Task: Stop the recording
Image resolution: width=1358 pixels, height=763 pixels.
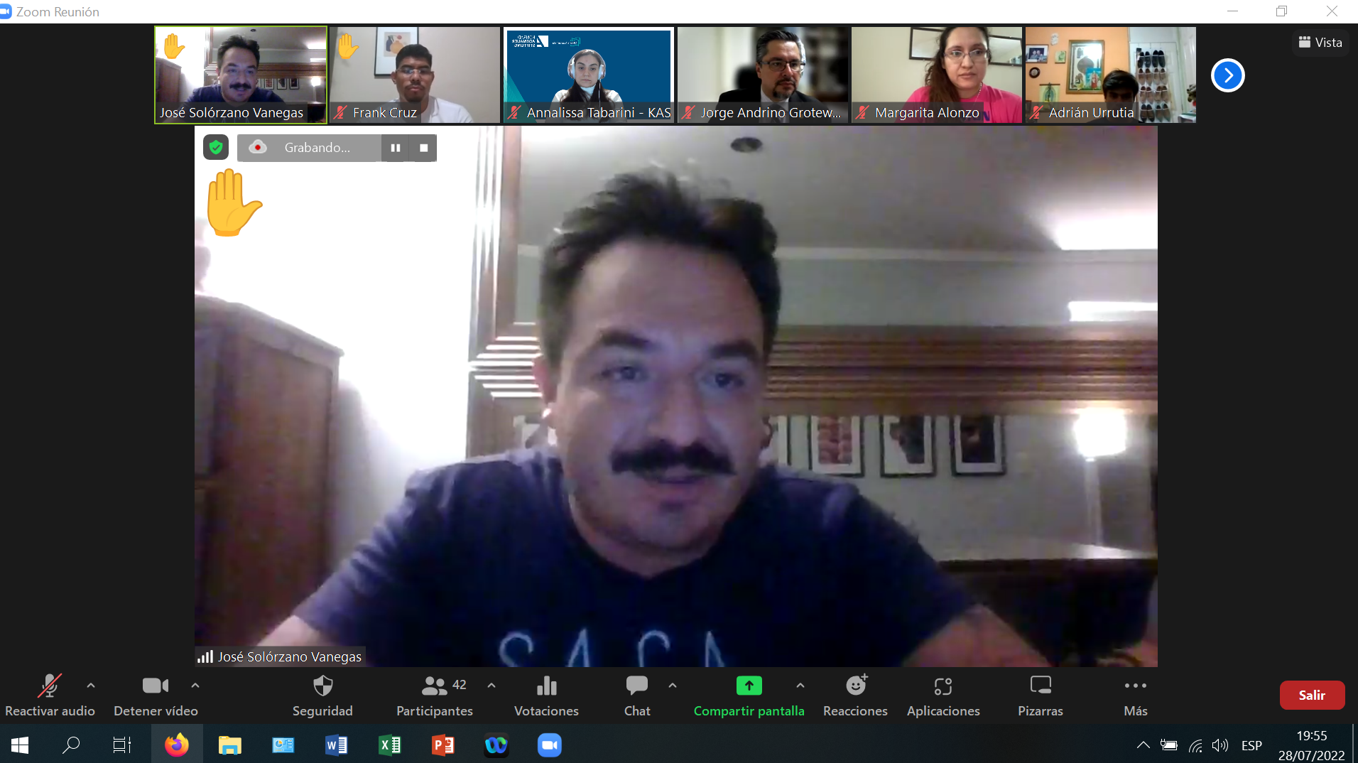Action: (424, 148)
